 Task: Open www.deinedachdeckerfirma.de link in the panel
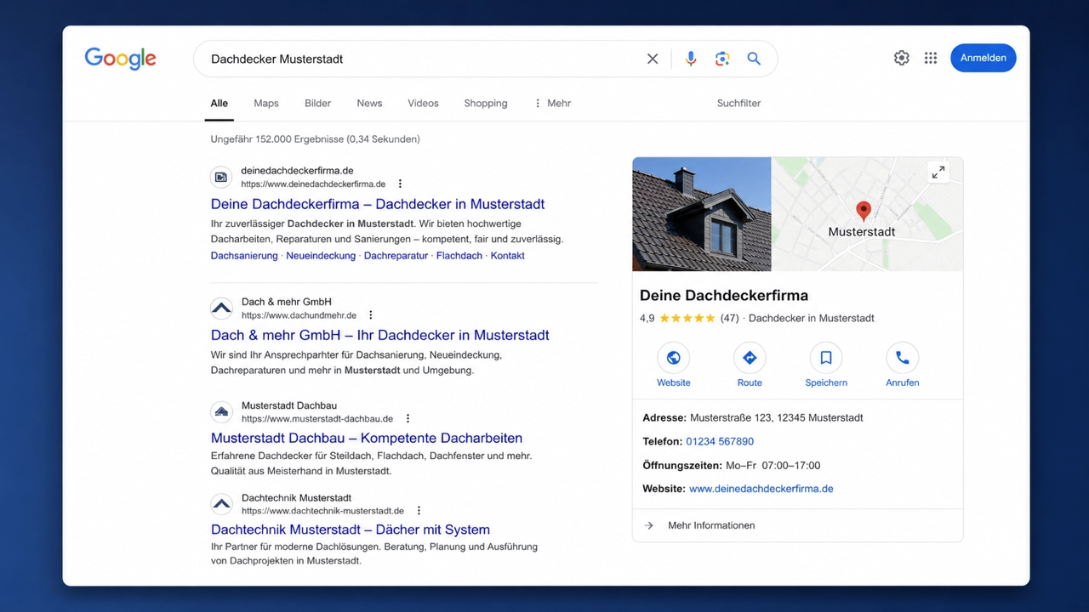761,489
